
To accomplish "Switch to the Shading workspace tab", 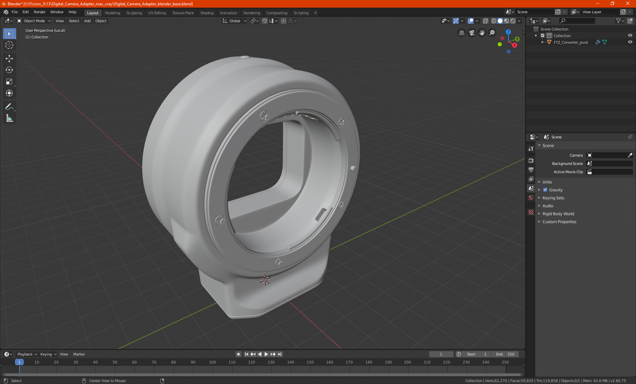I will tap(207, 13).
